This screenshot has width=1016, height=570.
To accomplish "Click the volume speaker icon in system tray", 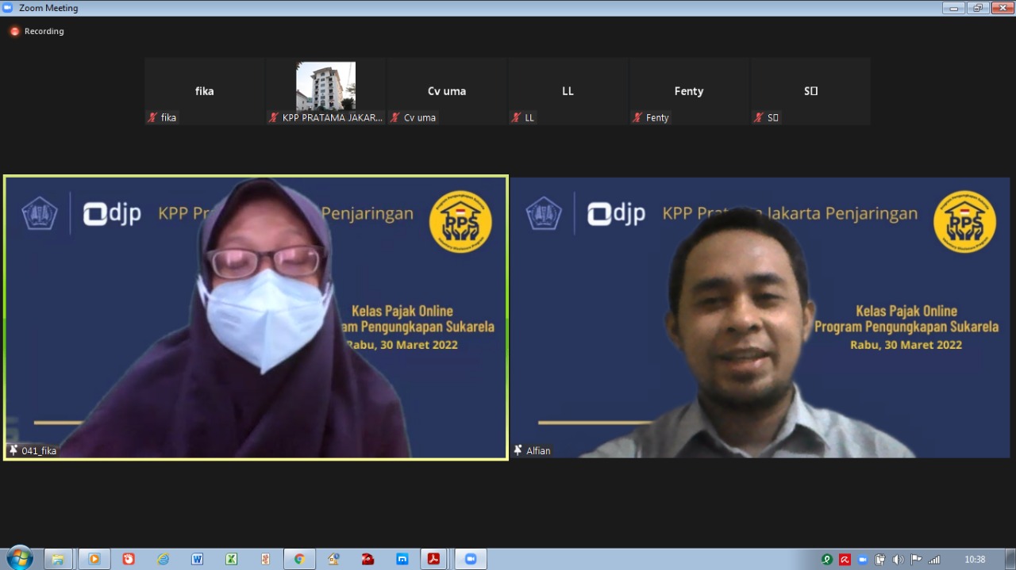I will [x=898, y=560].
